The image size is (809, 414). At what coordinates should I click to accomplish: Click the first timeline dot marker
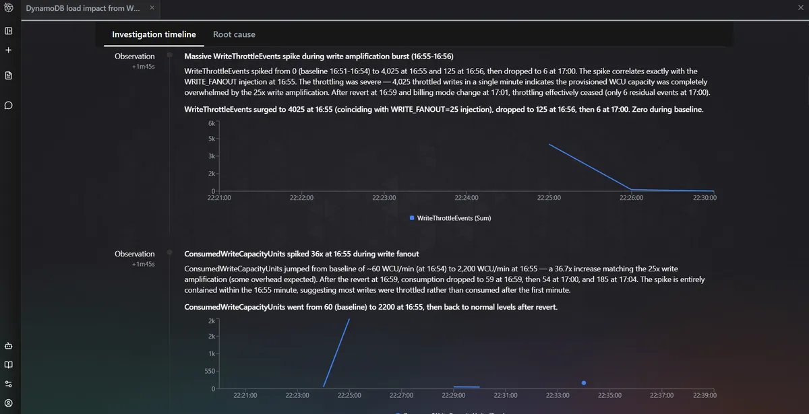point(170,55)
